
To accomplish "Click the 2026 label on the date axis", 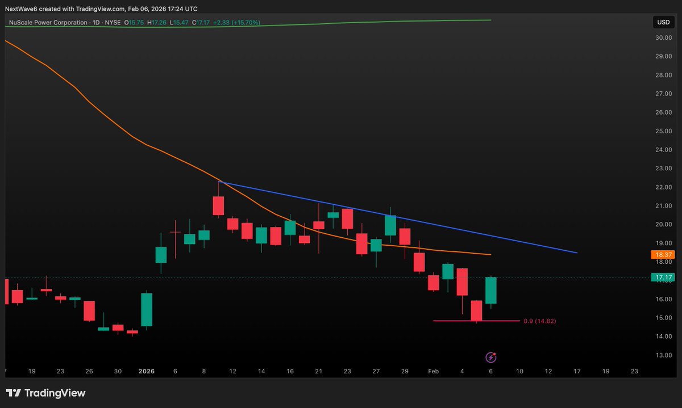I will pos(146,371).
